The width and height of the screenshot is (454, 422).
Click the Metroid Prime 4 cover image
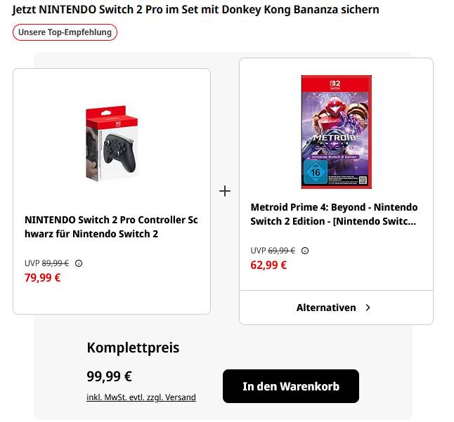336,131
